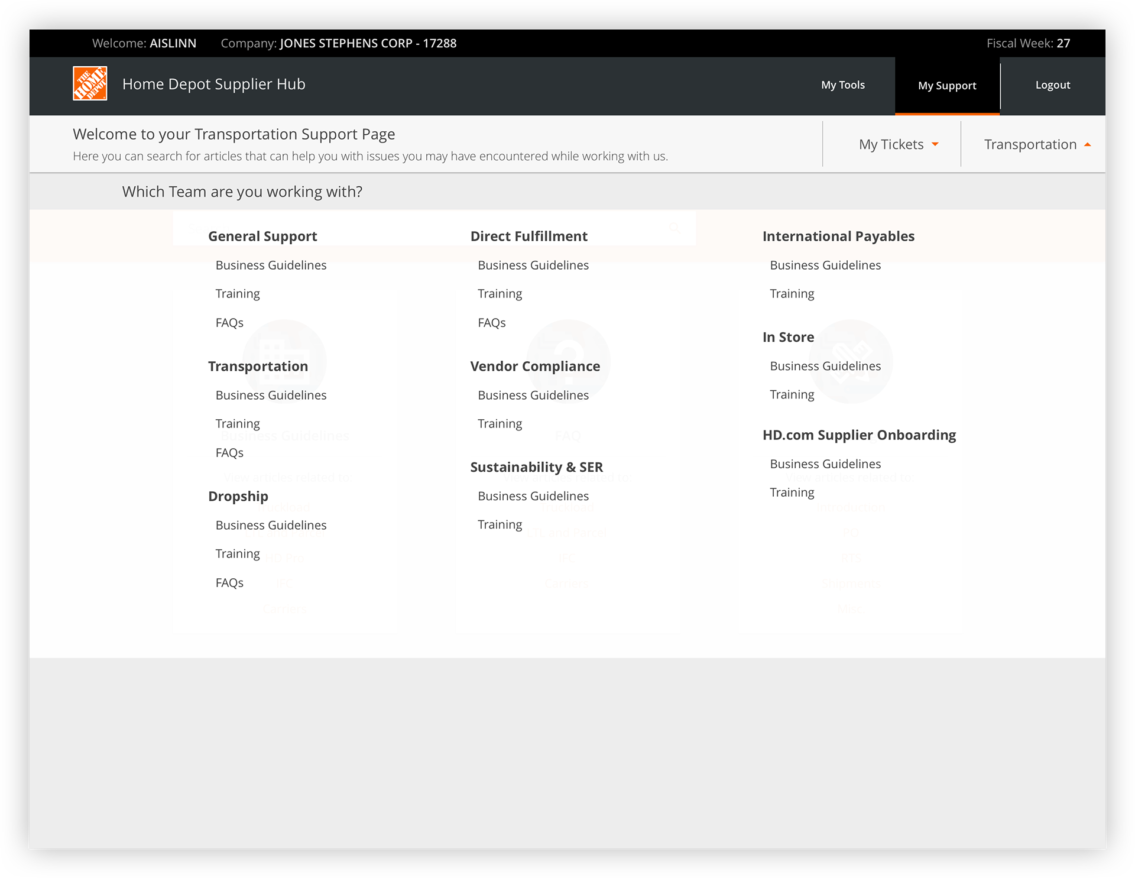The height and width of the screenshot is (878, 1135).
Task: Open Training under Transportation
Action: coord(238,424)
